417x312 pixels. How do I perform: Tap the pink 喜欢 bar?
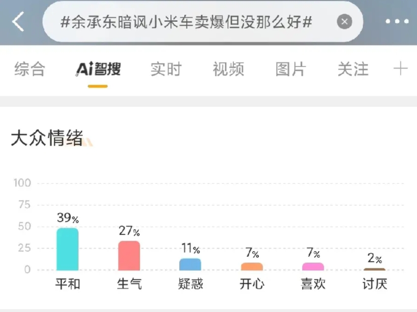313,267
